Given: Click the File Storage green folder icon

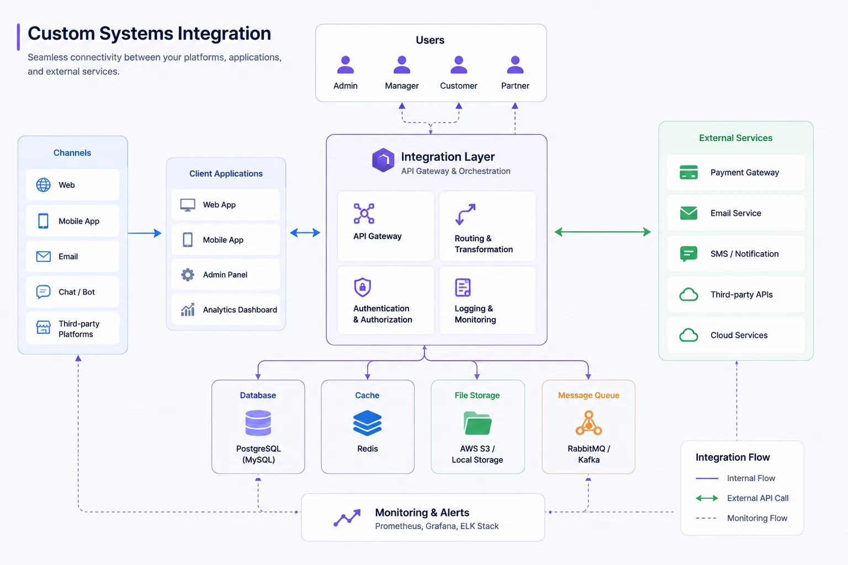Looking at the screenshot, I should coord(478,423).
